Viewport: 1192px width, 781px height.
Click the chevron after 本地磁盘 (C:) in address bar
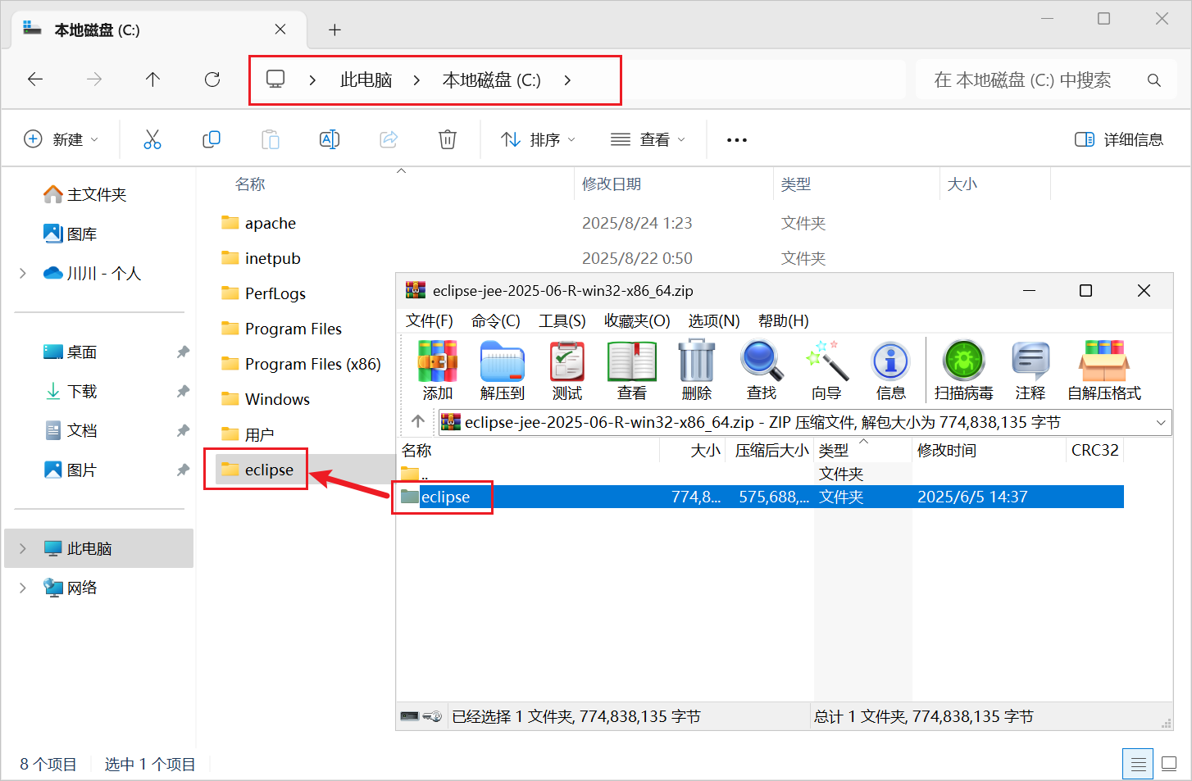[567, 80]
